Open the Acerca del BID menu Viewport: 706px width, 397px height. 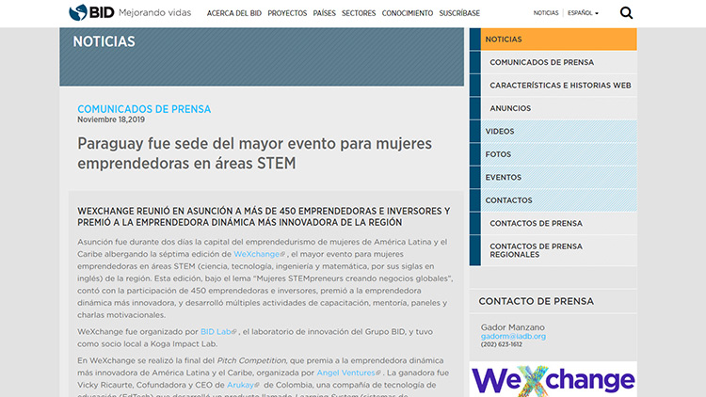pyautogui.click(x=233, y=14)
